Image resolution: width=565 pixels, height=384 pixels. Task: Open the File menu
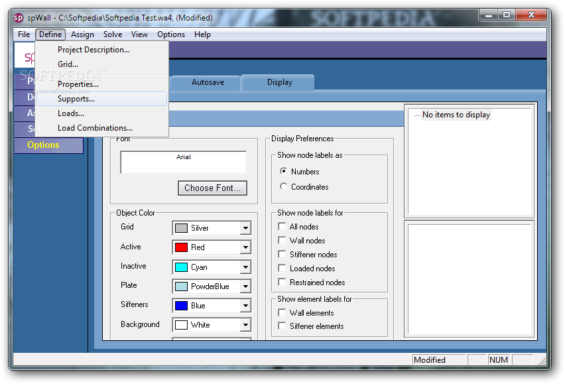point(24,34)
